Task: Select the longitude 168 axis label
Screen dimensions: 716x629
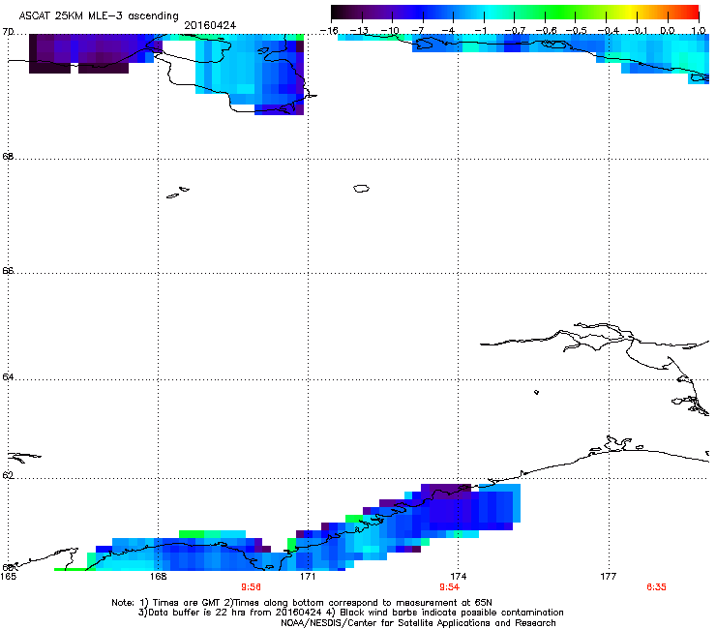Action: pyautogui.click(x=158, y=577)
